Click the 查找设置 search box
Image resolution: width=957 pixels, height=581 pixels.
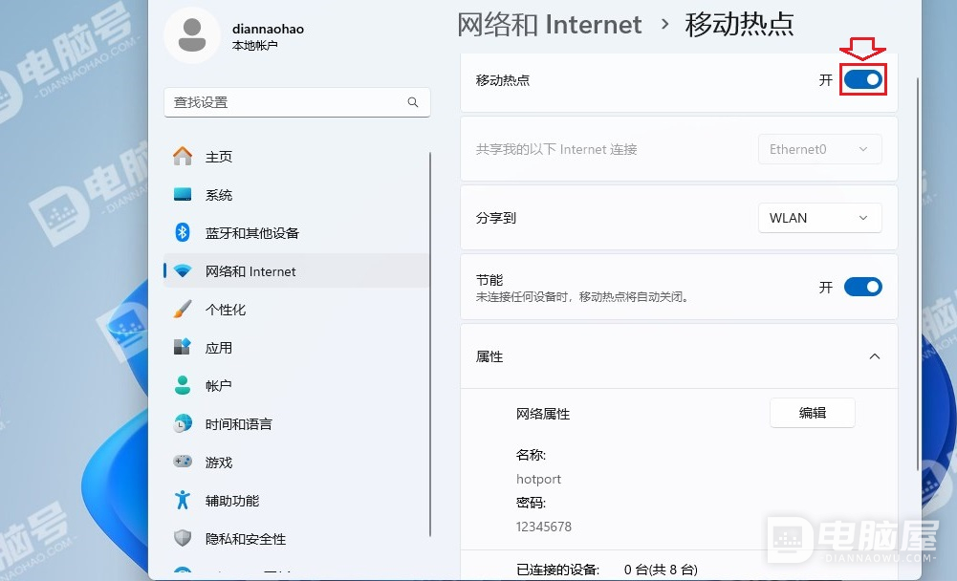[296, 101]
